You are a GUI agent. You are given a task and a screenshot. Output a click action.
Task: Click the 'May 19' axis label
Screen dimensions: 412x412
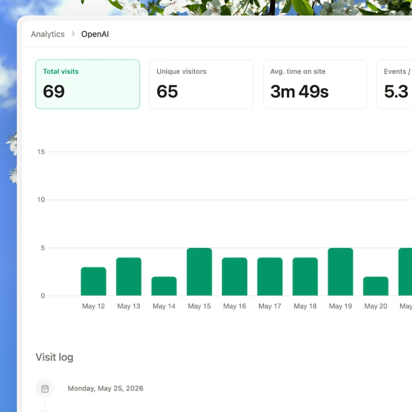pos(341,306)
